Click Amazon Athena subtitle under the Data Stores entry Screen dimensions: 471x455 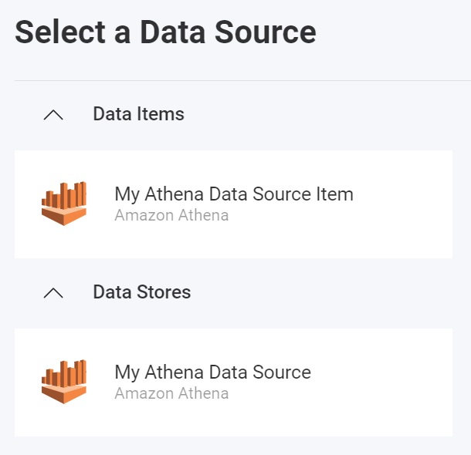pos(171,393)
